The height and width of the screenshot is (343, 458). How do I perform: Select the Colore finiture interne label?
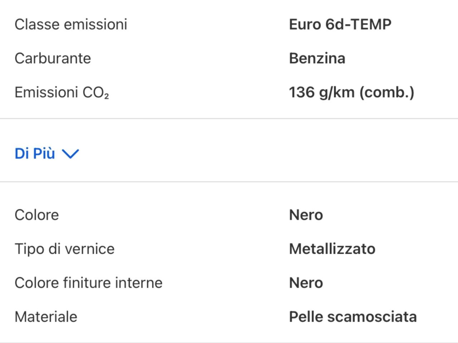[x=88, y=283]
